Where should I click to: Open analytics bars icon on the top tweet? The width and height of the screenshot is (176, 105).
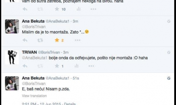(x=78, y=9)
